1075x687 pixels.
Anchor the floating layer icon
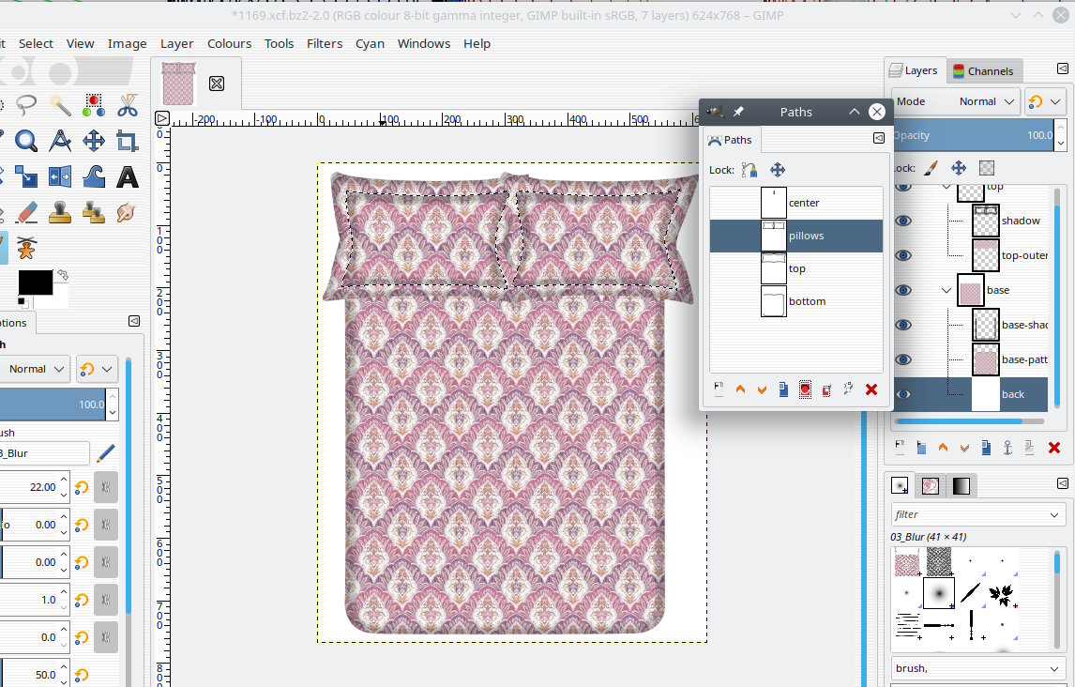pos(1008,448)
